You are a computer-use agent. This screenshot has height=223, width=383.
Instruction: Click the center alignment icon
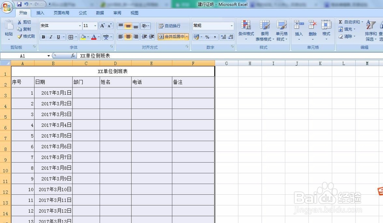pos(128,37)
